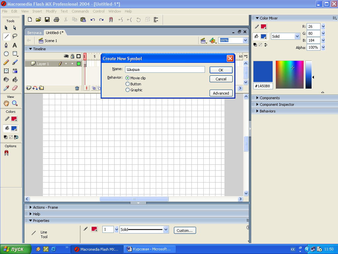Activate the Pencil tool
This screenshot has width=338, height=254.
pyautogui.click(x=6, y=63)
